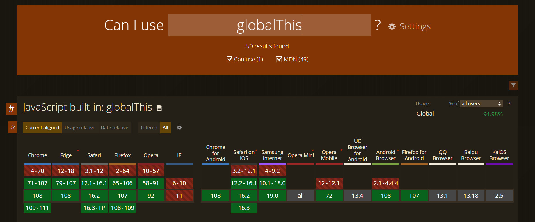Click the hash permalink icon

pos(11,109)
